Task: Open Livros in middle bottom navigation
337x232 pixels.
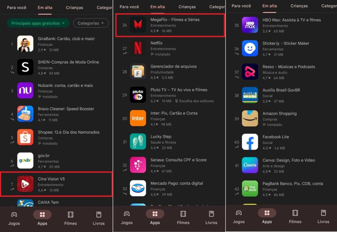Action: pyautogui.click(x=211, y=218)
